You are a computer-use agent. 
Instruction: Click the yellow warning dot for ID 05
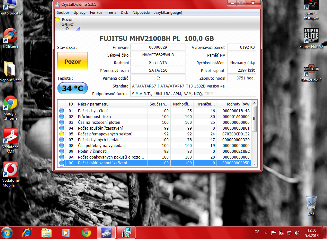coord(62,134)
